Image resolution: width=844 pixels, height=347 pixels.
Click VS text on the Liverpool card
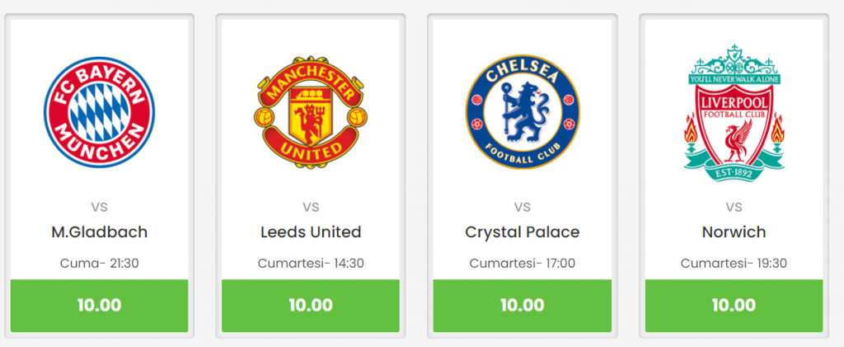(734, 207)
